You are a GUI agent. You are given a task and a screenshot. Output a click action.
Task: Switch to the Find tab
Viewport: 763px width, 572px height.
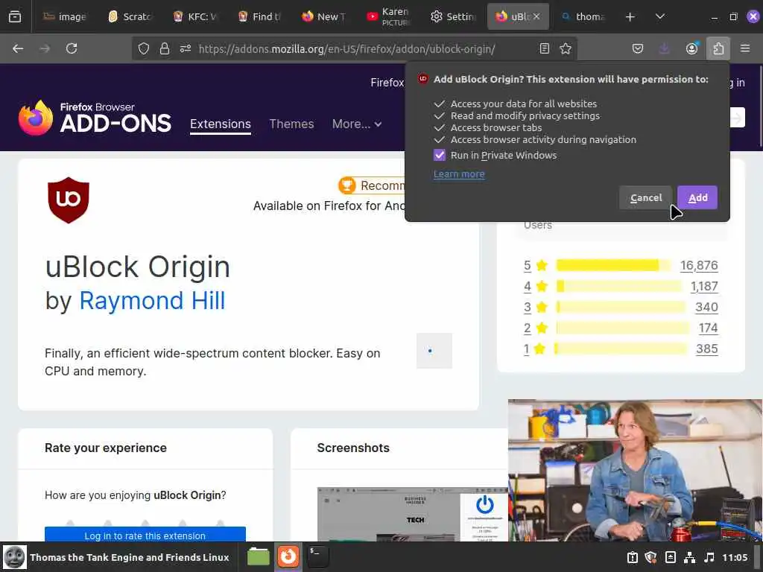[x=259, y=16]
